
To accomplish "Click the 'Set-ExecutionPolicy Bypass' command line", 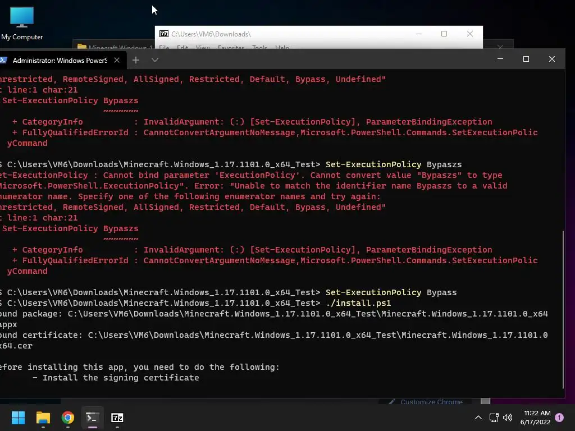I will click(x=391, y=292).
